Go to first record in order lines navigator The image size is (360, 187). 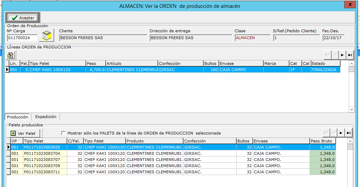pos(327,55)
